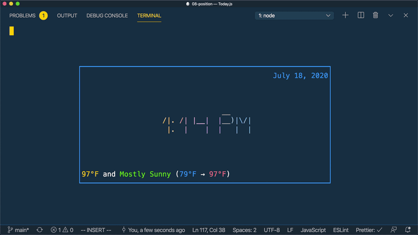Click the synchronize changes icon

(x=39, y=230)
